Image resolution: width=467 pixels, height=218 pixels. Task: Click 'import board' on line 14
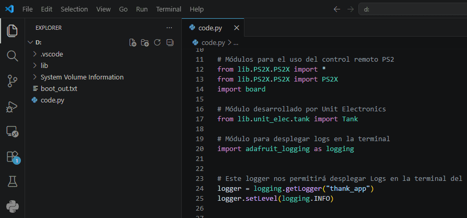(x=241, y=89)
